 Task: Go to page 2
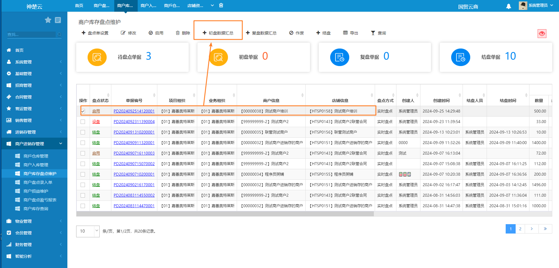520,229
